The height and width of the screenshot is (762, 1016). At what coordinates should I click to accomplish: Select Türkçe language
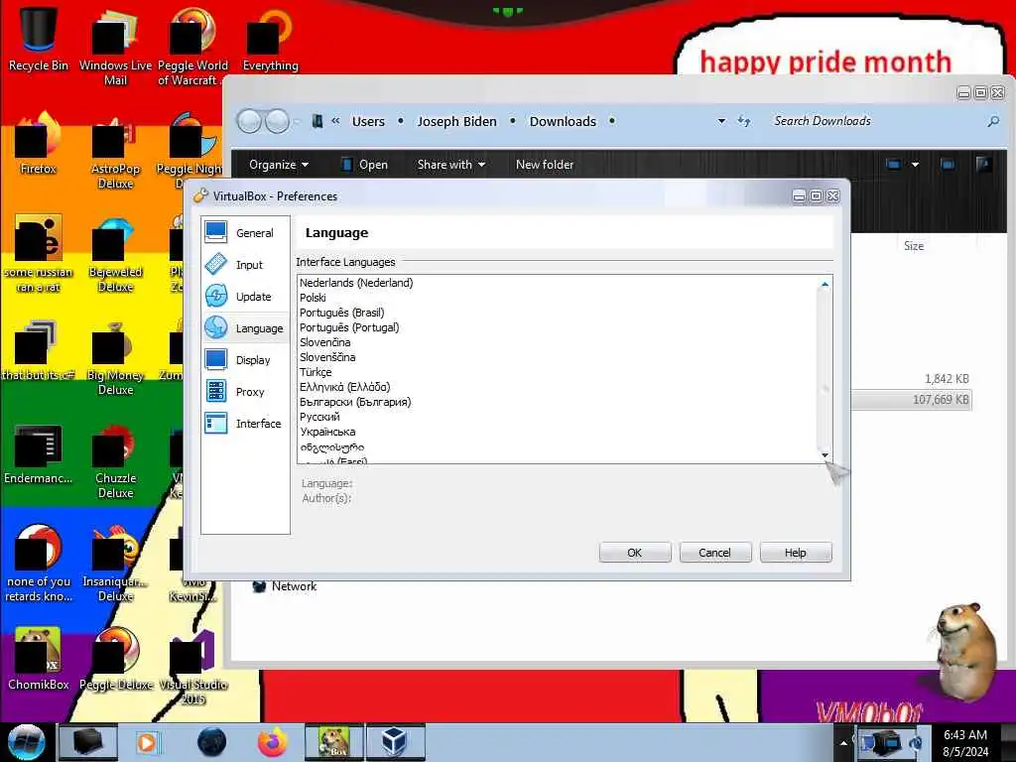316,372
